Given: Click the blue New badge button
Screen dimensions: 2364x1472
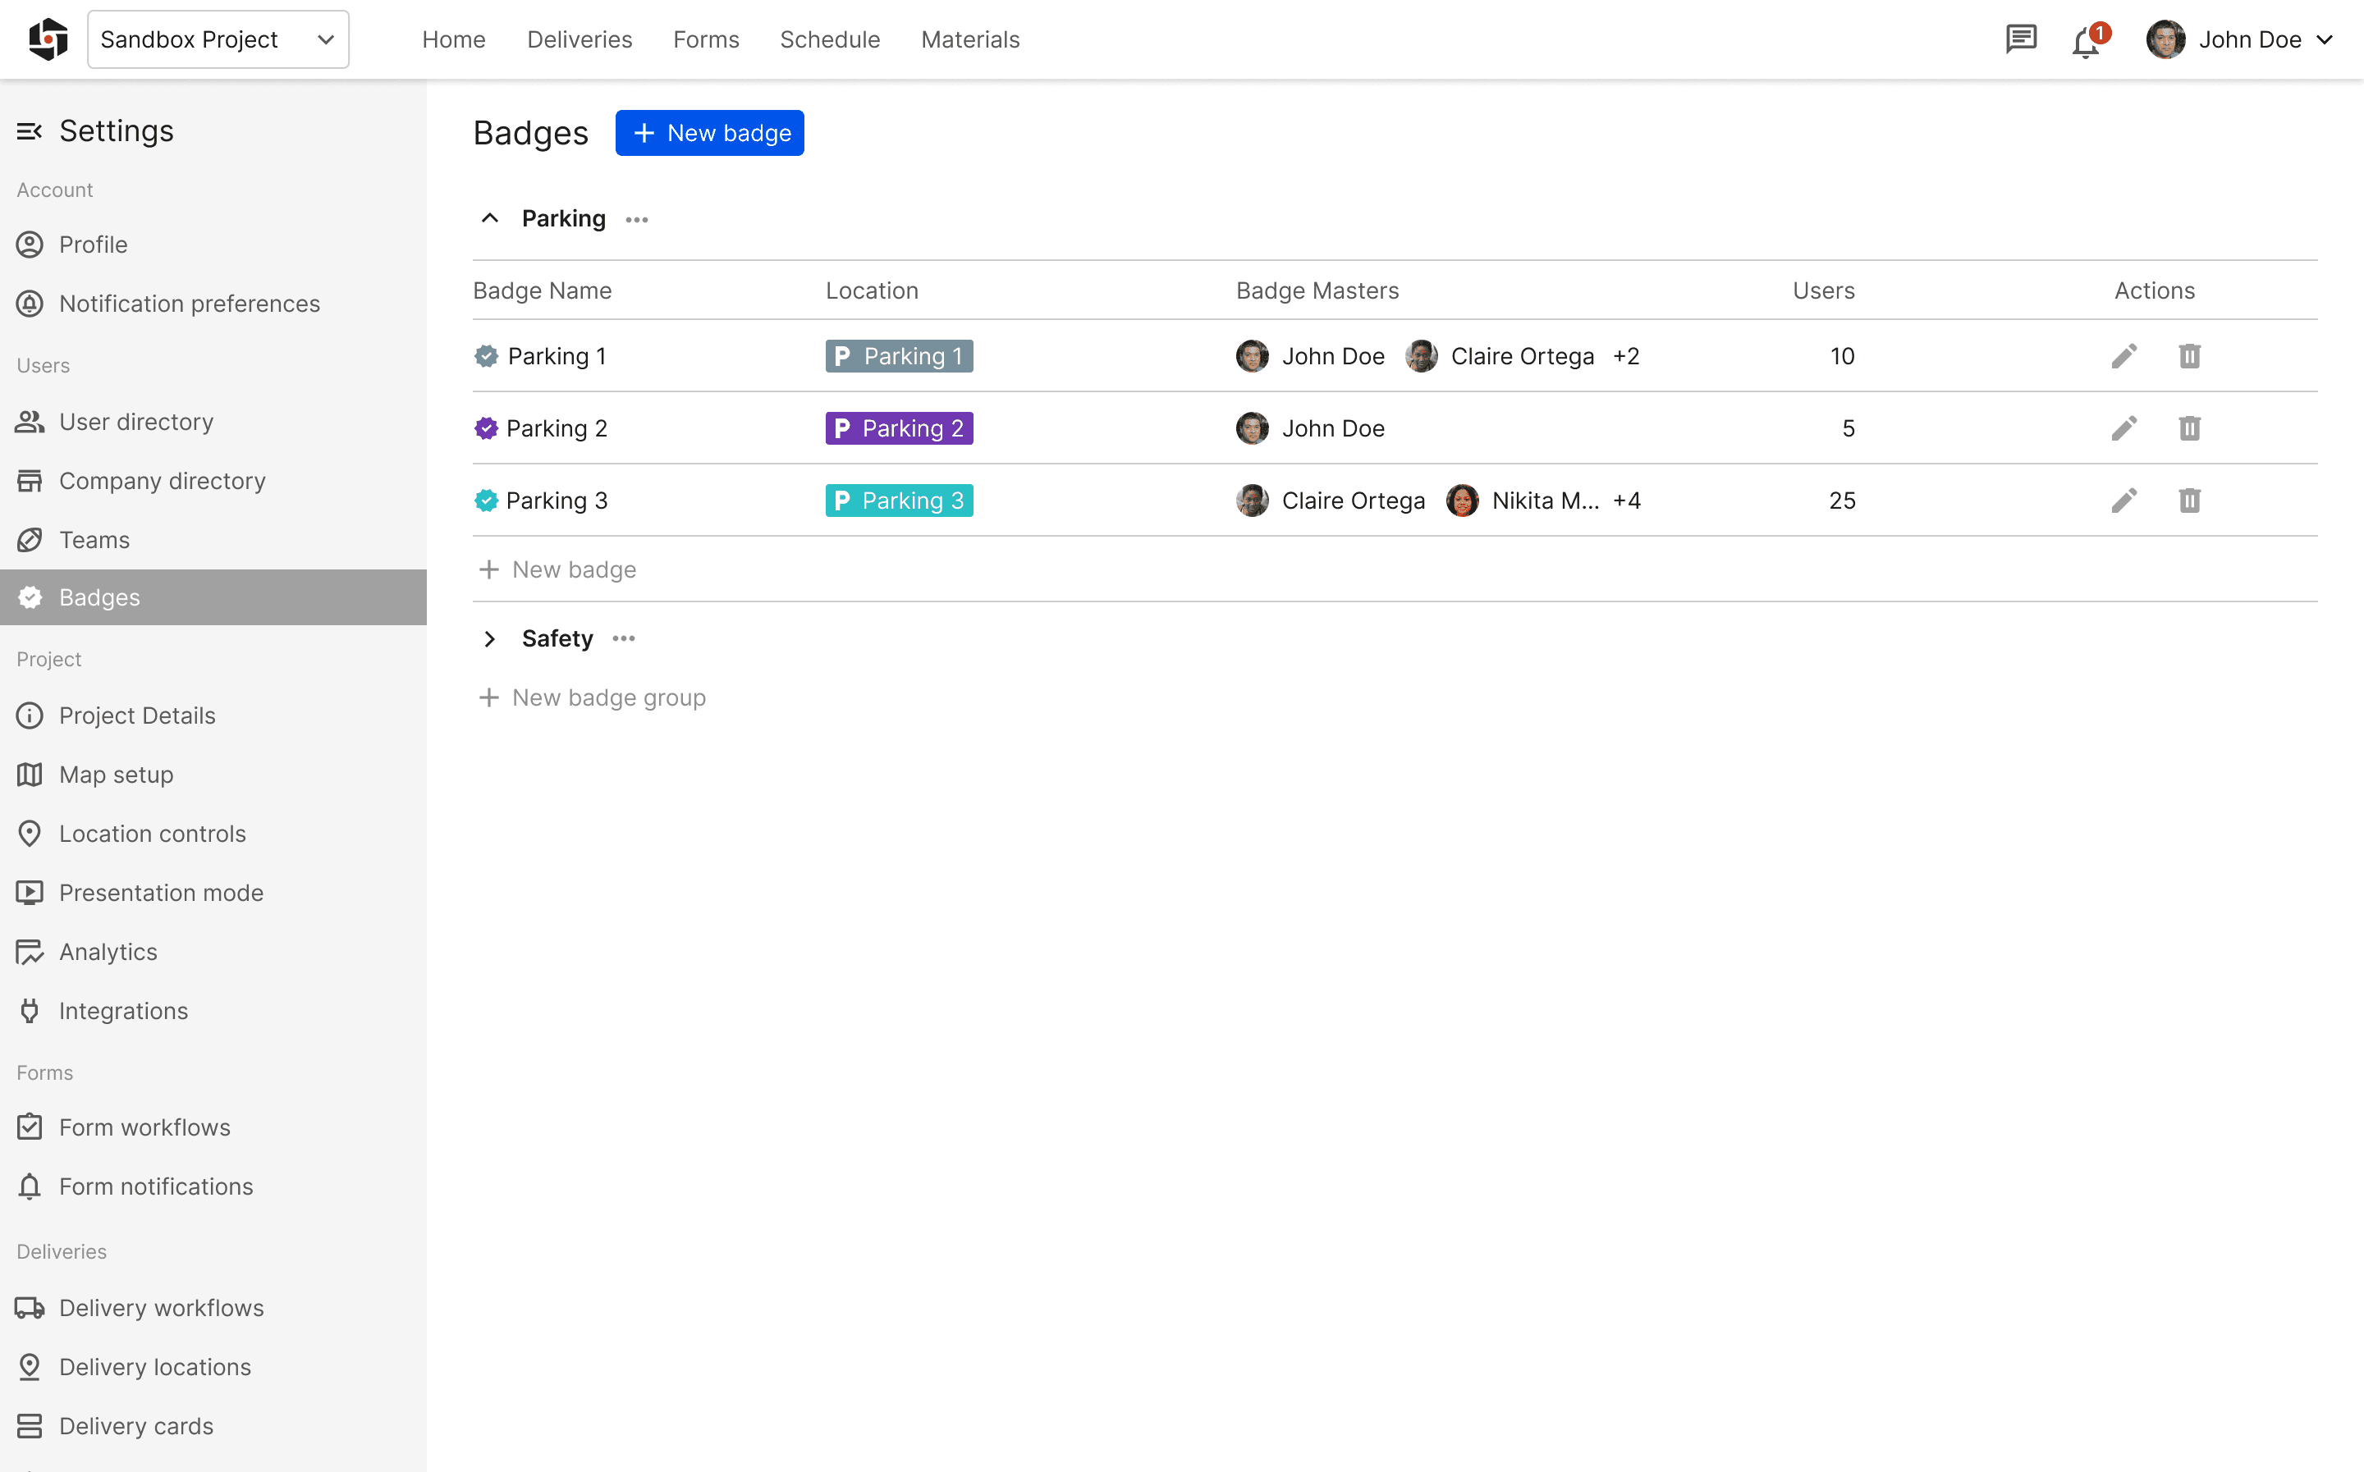Looking at the screenshot, I should (x=709, y=134).
